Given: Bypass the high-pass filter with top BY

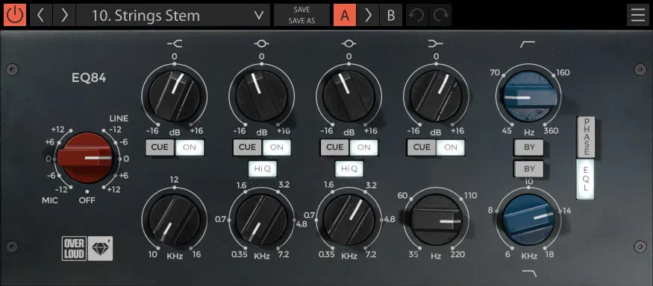Looking at the screenshot, I should pyautogui.click(x=529, y=147).
